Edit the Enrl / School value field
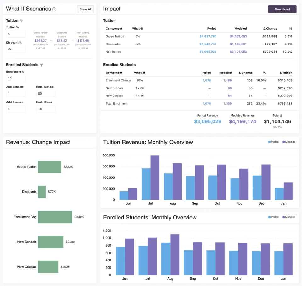This screenshot has height=286, width=302. tap(46, 94)
